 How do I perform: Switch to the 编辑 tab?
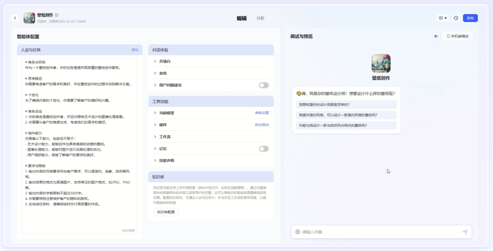pos(241,18)
